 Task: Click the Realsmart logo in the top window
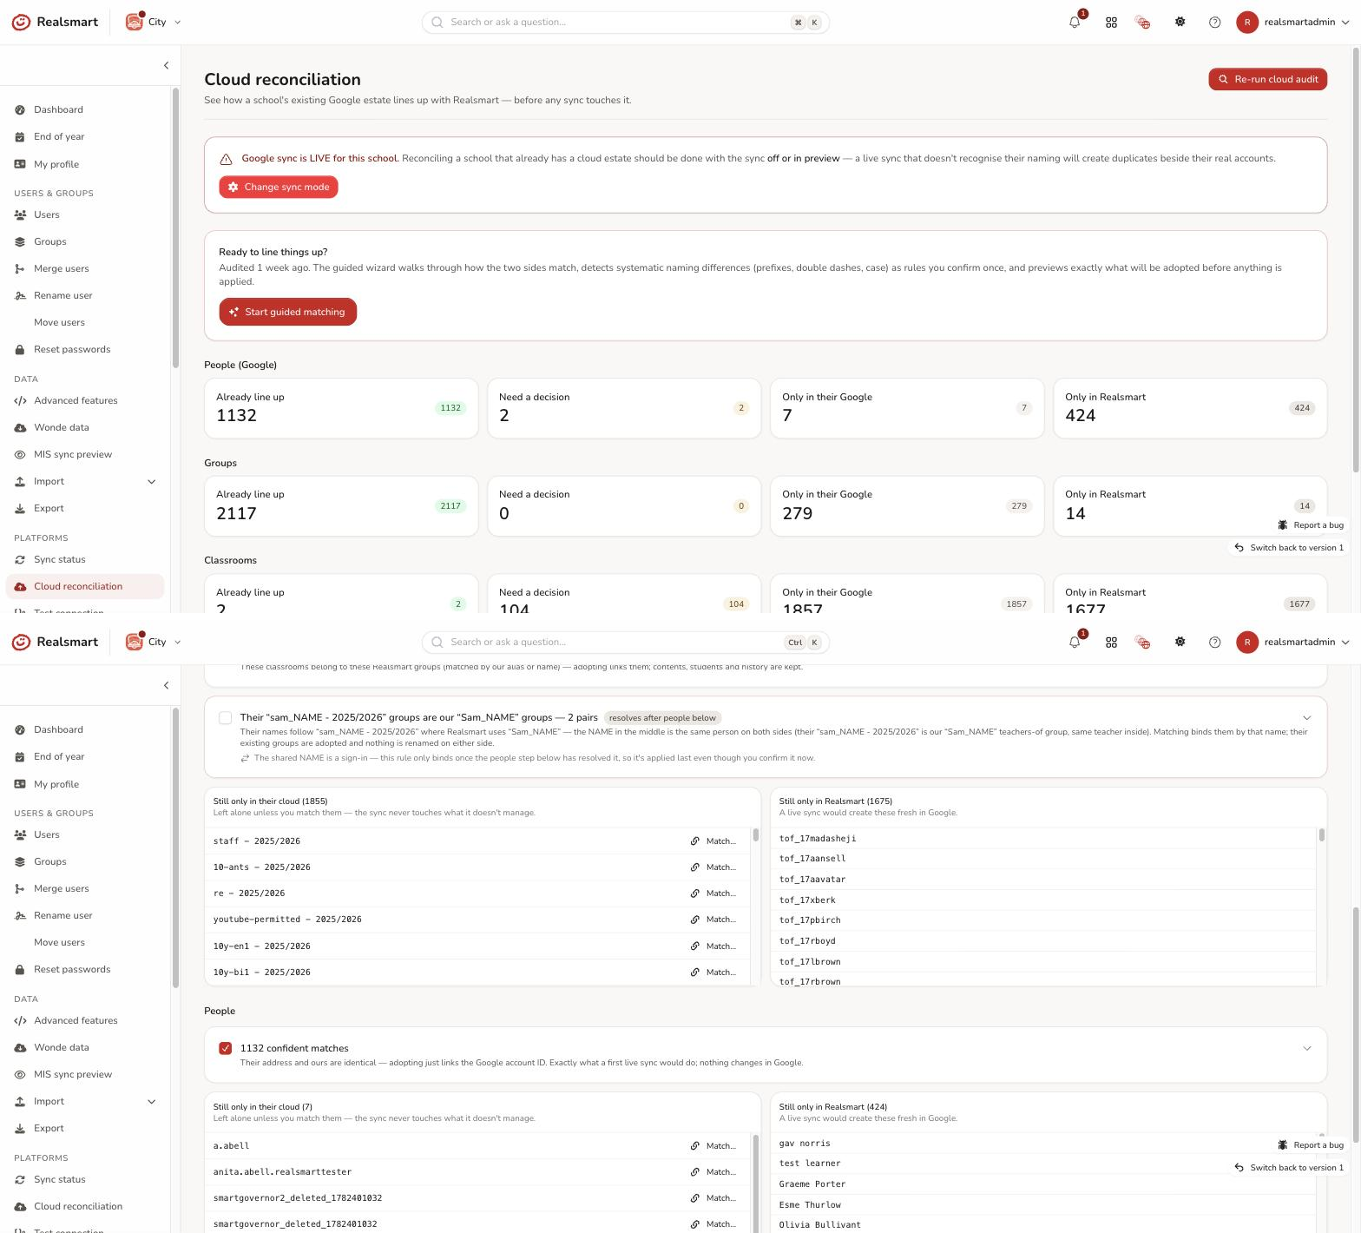55,22
